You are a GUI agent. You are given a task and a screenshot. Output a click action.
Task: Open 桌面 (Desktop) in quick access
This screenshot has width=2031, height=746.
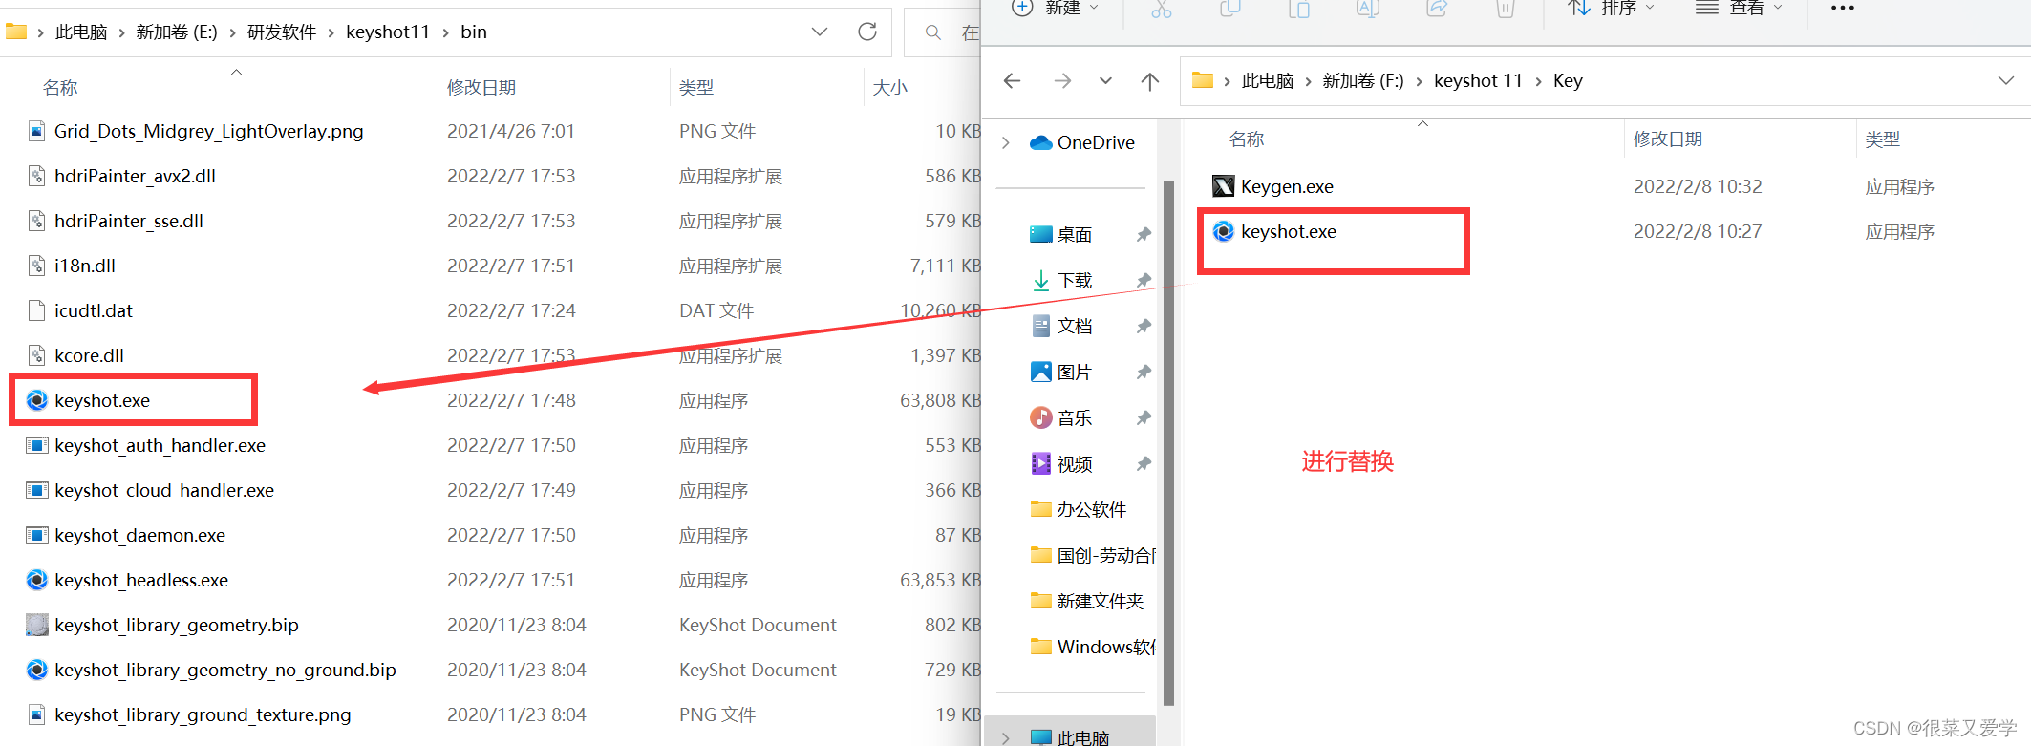[x=1061, y=235]
